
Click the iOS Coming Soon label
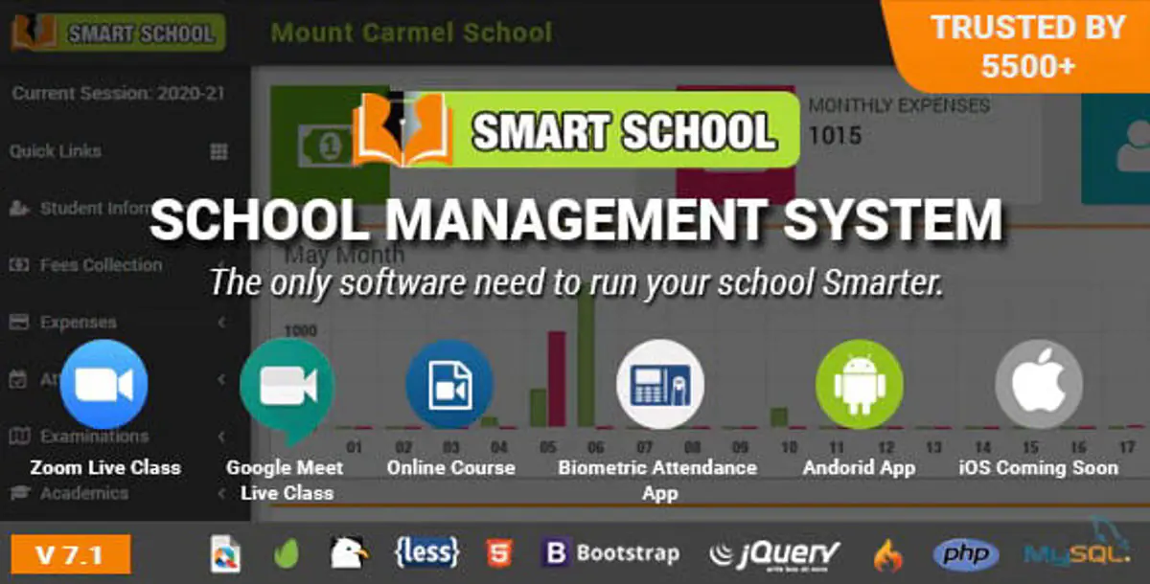(x=1039, y=468)
